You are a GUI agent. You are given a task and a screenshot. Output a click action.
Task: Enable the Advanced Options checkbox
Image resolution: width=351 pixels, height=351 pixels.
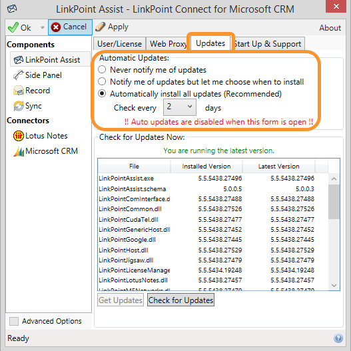click(14, 321)
